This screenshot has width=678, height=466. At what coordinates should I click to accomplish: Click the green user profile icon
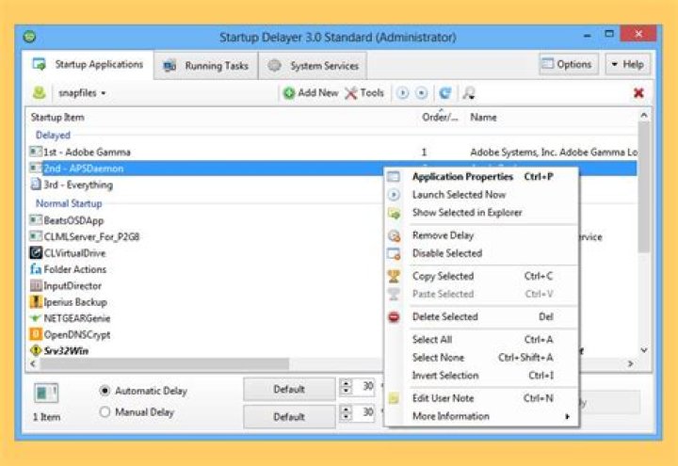pos(39,92)
